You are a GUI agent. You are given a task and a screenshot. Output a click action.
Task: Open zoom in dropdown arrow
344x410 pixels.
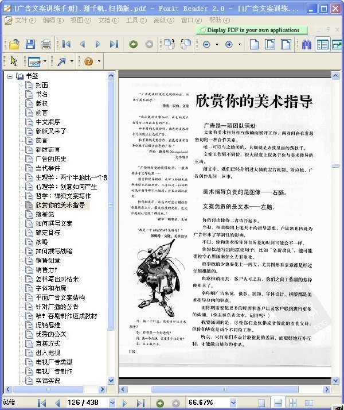coord(239,44)
